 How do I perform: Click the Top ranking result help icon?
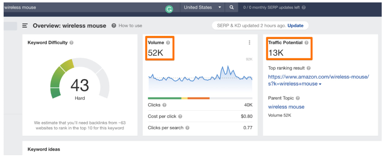coord(309,68)
